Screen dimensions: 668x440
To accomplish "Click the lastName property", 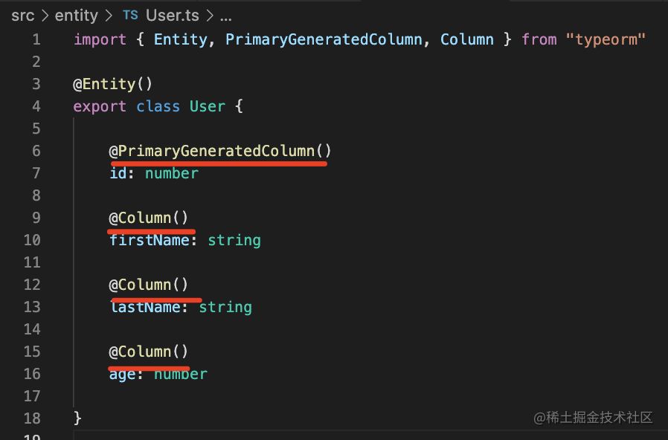I will pyautogui.click(x=145, y=307).
